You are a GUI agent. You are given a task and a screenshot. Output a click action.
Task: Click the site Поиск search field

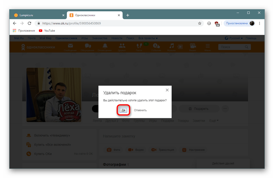pyautogui.click(x=234, y=47)
